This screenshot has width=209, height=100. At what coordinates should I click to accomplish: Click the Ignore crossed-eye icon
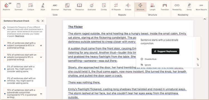[x=142, y=65]
